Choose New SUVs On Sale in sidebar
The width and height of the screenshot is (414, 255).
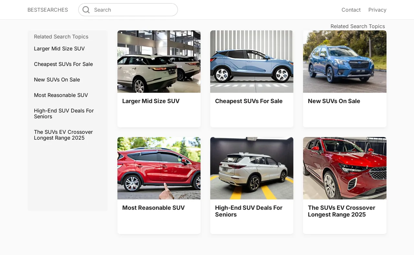point(57,80)
